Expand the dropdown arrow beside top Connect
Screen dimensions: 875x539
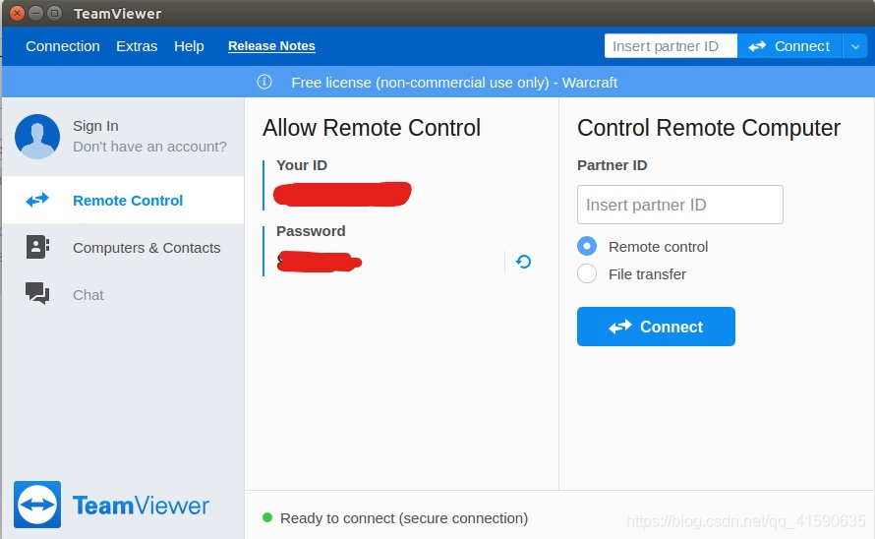click(855, 46)
